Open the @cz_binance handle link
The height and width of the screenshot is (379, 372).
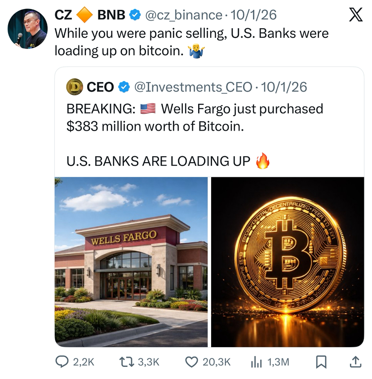[x=183, y=15]
